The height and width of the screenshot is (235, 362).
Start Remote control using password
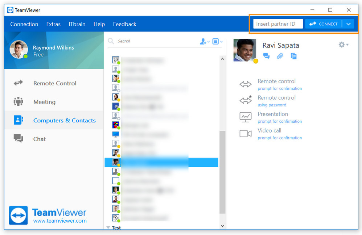(x=268, y=101)
